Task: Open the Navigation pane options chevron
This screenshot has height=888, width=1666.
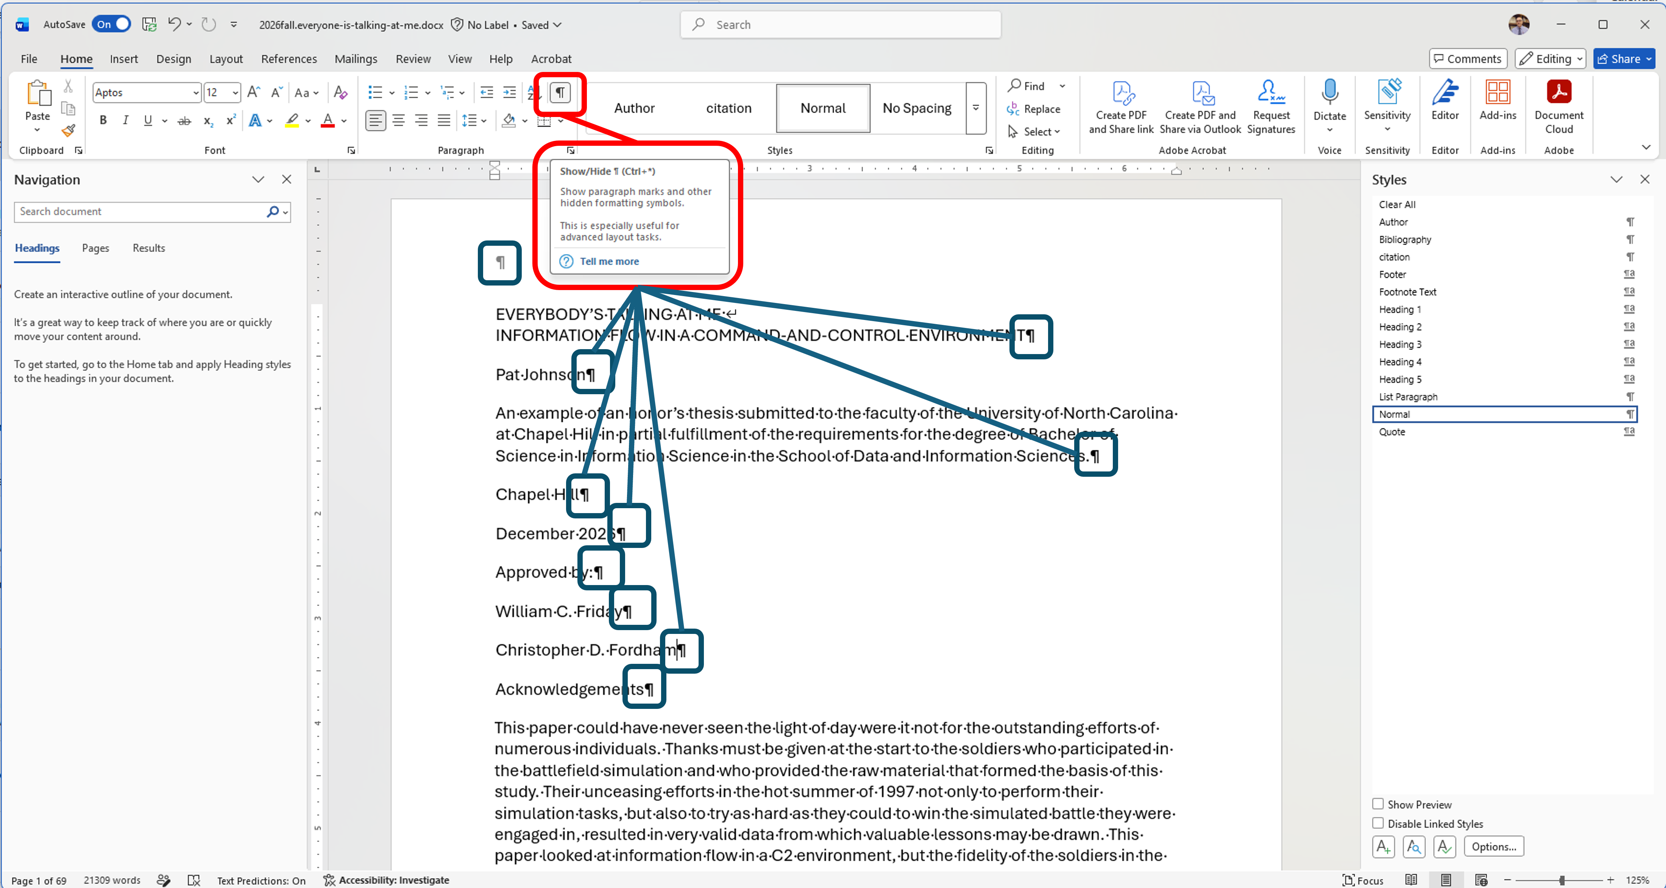Action: coord(258,179)
